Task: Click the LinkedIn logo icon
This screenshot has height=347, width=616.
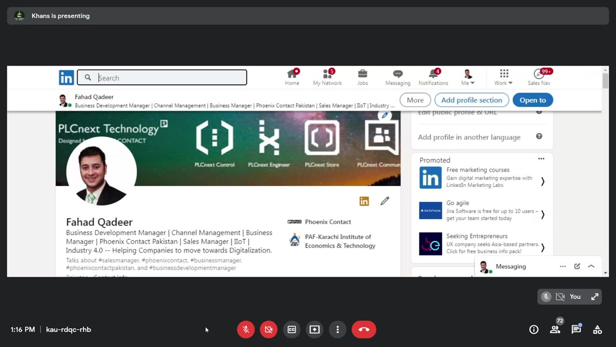Action: point(66,78)
